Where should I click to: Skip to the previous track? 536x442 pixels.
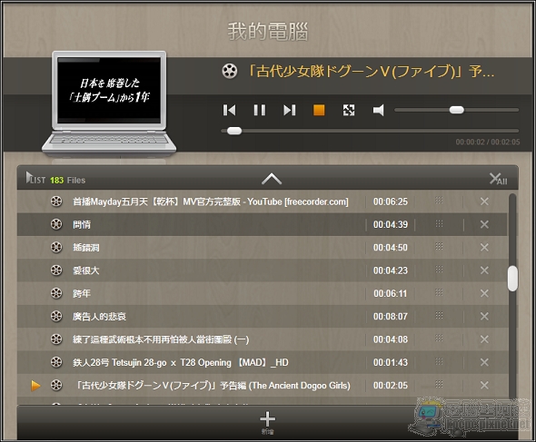[x=229, y=110]
